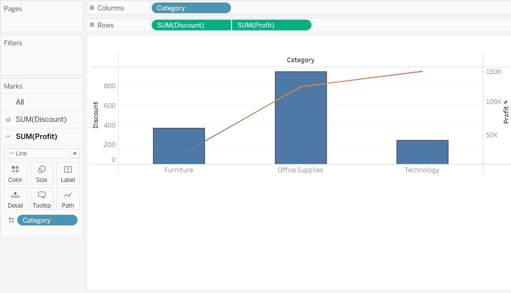Click the Detail marks button
This screenshot has width=511, height=293.
coord(15,199)
